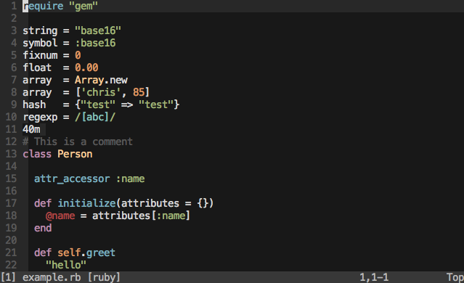The width and height of the screenshot is (464, 283).
Task: Click the word require on line 1
Action: tap(43, 7)
